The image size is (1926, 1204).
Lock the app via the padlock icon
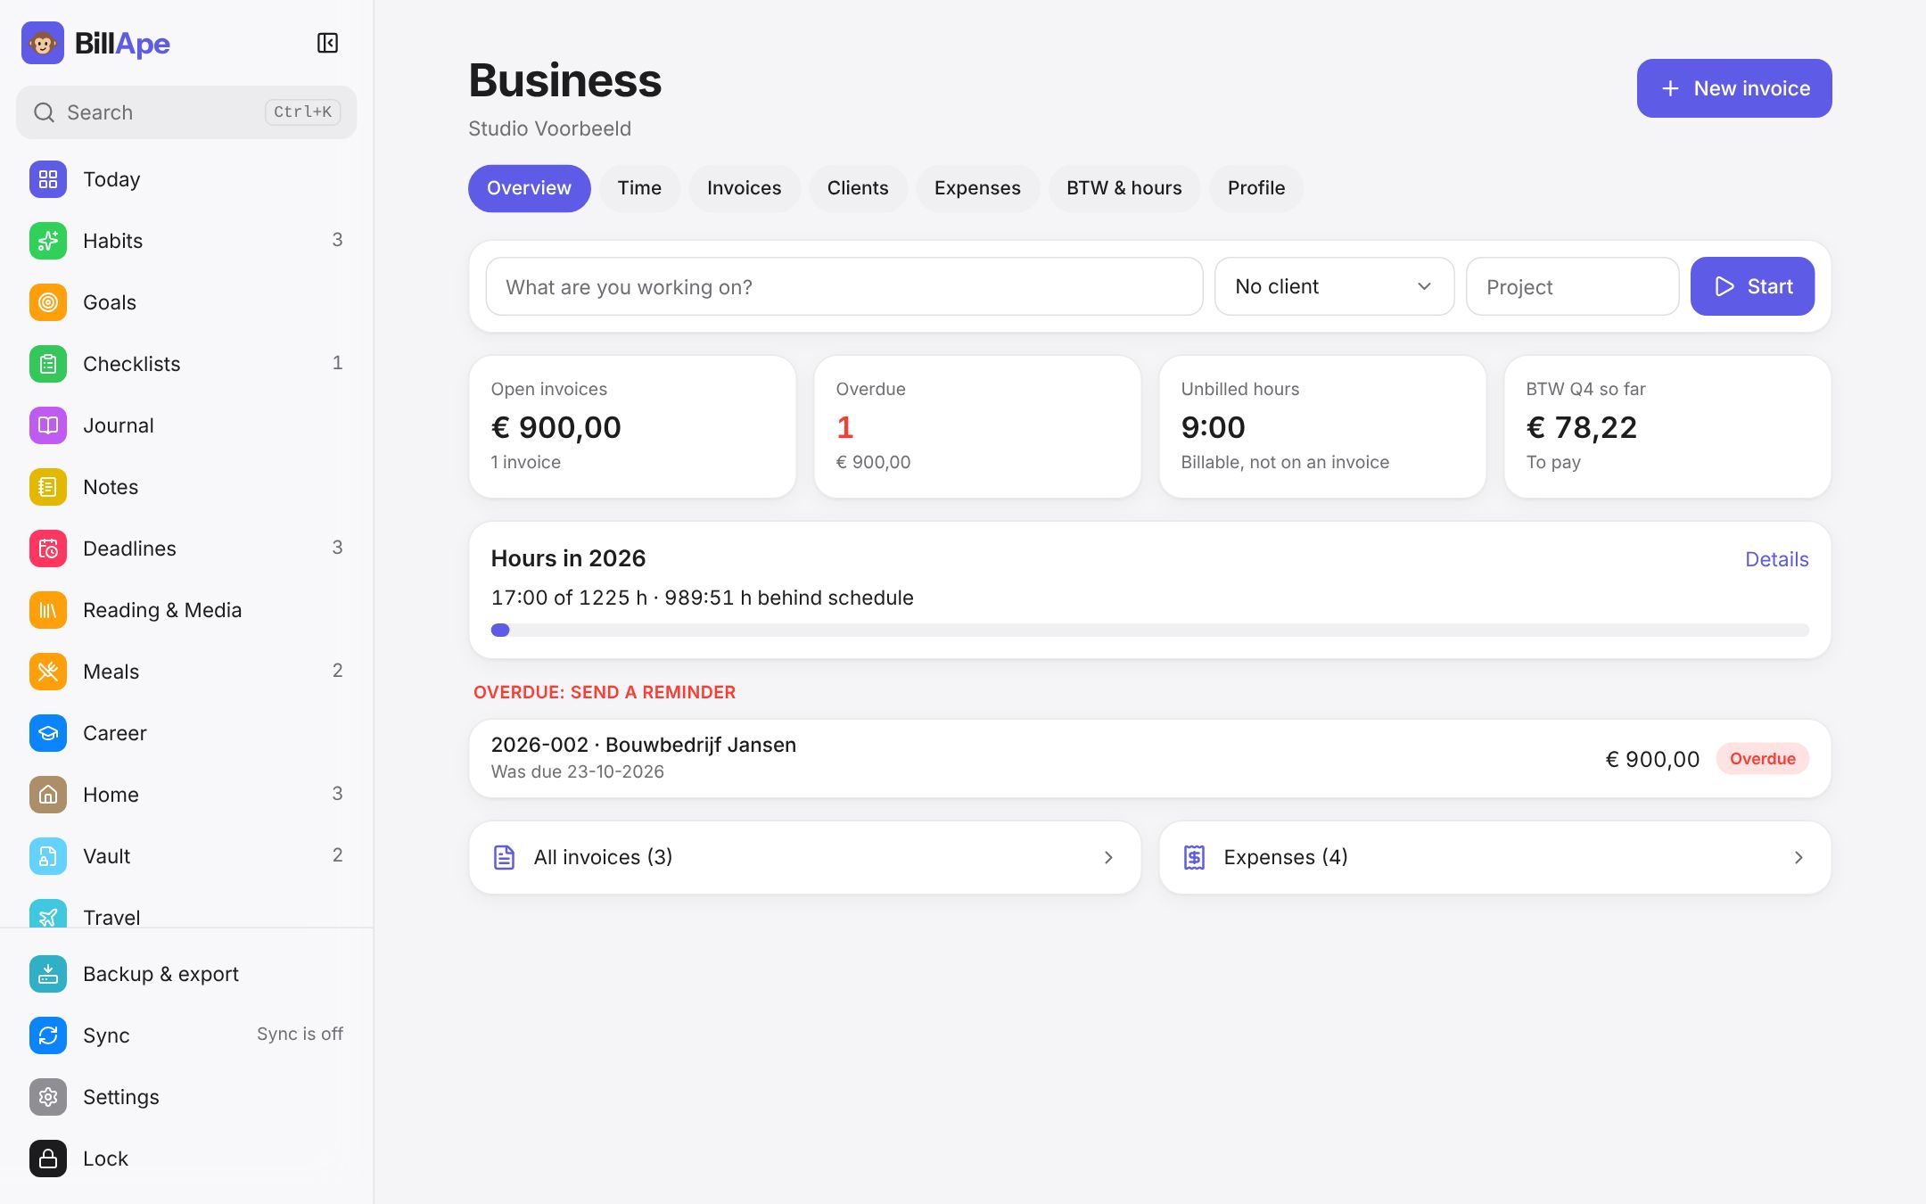(x=48, y=1159)
